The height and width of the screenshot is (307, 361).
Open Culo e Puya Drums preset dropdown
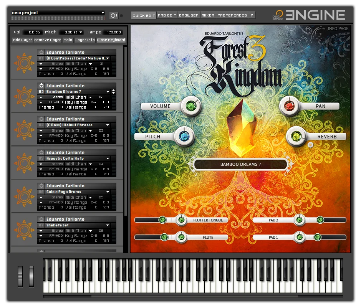108,192
